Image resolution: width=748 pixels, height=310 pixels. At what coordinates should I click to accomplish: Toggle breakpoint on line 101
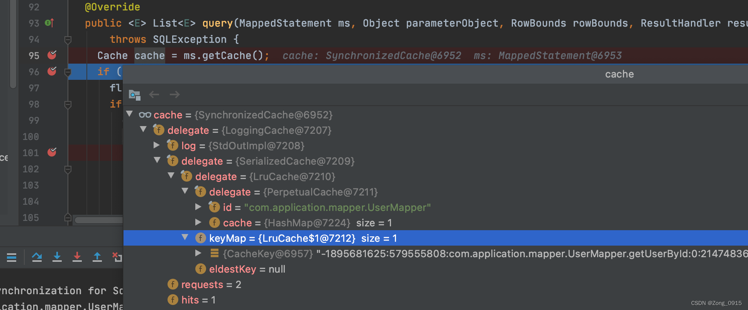(52, 152)
